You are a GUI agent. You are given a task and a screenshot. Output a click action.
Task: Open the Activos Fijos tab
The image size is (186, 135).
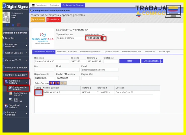pos(164,52)
